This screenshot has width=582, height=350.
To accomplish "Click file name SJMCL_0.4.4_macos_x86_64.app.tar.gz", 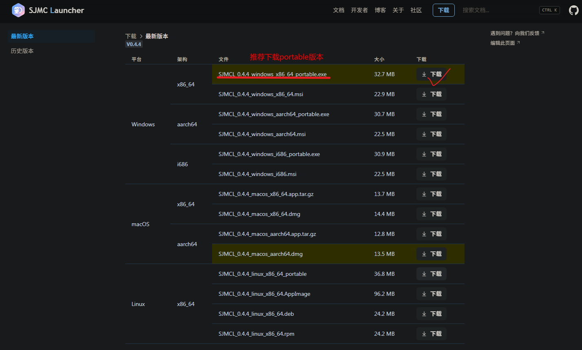I will coord(266,194).
